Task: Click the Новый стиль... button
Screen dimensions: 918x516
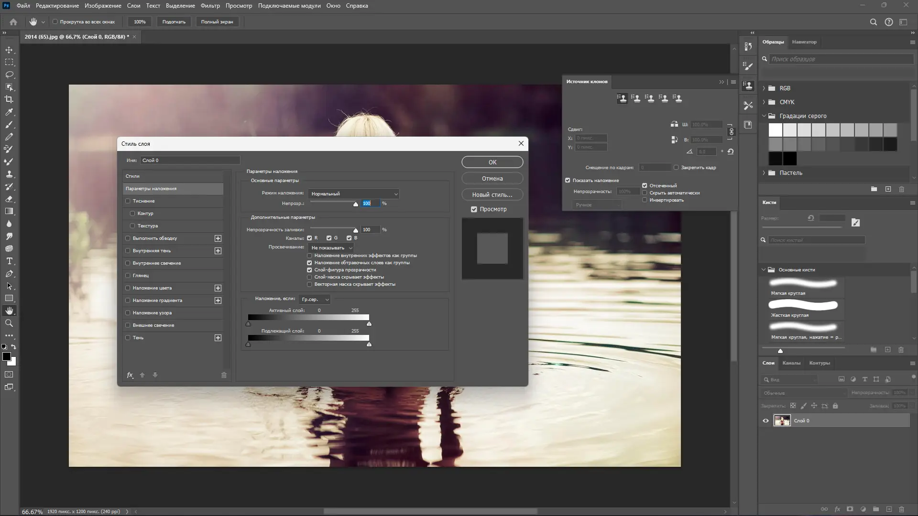Action: (x=492, y=195)
